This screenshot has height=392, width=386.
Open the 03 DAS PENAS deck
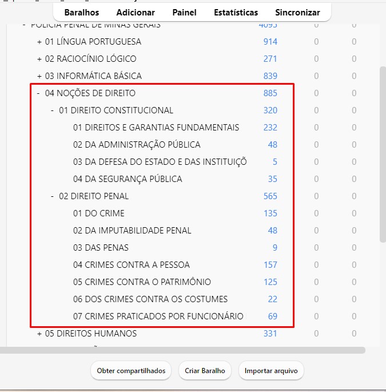[101, 248]
